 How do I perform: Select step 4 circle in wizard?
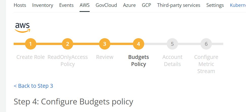click(x=138, y=44)
